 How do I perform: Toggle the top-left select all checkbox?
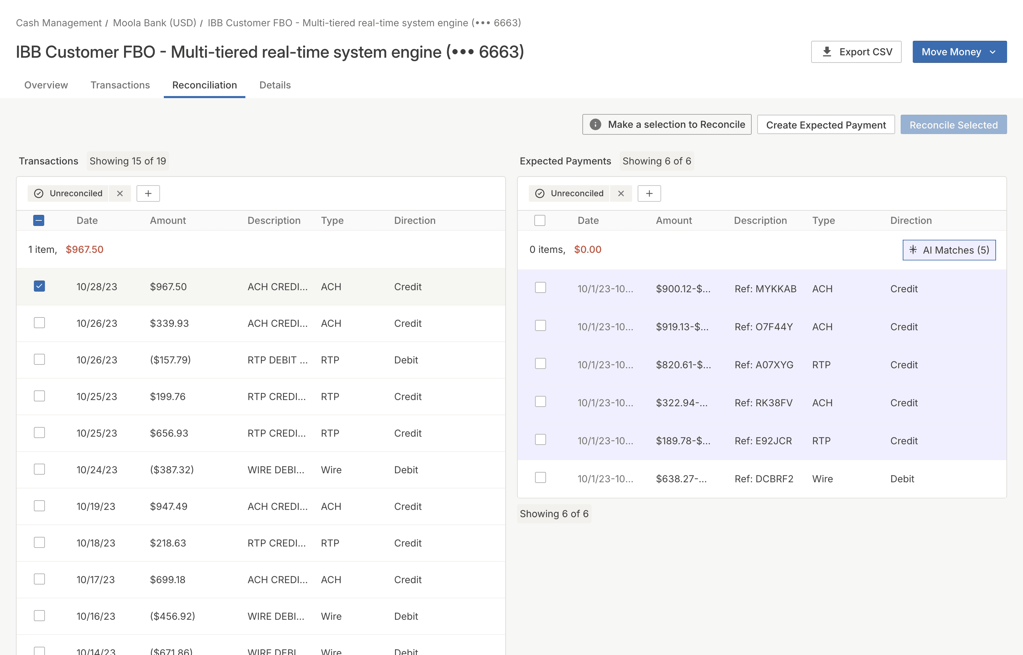[x=39, y=220]
